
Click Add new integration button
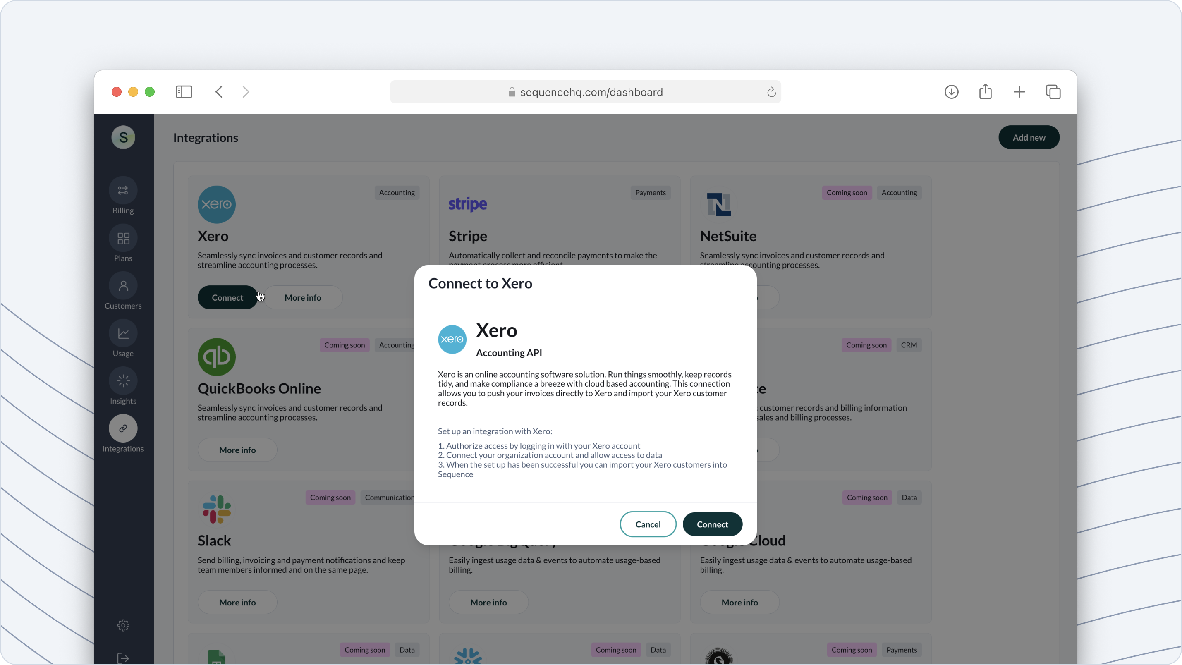point(1029,137)
